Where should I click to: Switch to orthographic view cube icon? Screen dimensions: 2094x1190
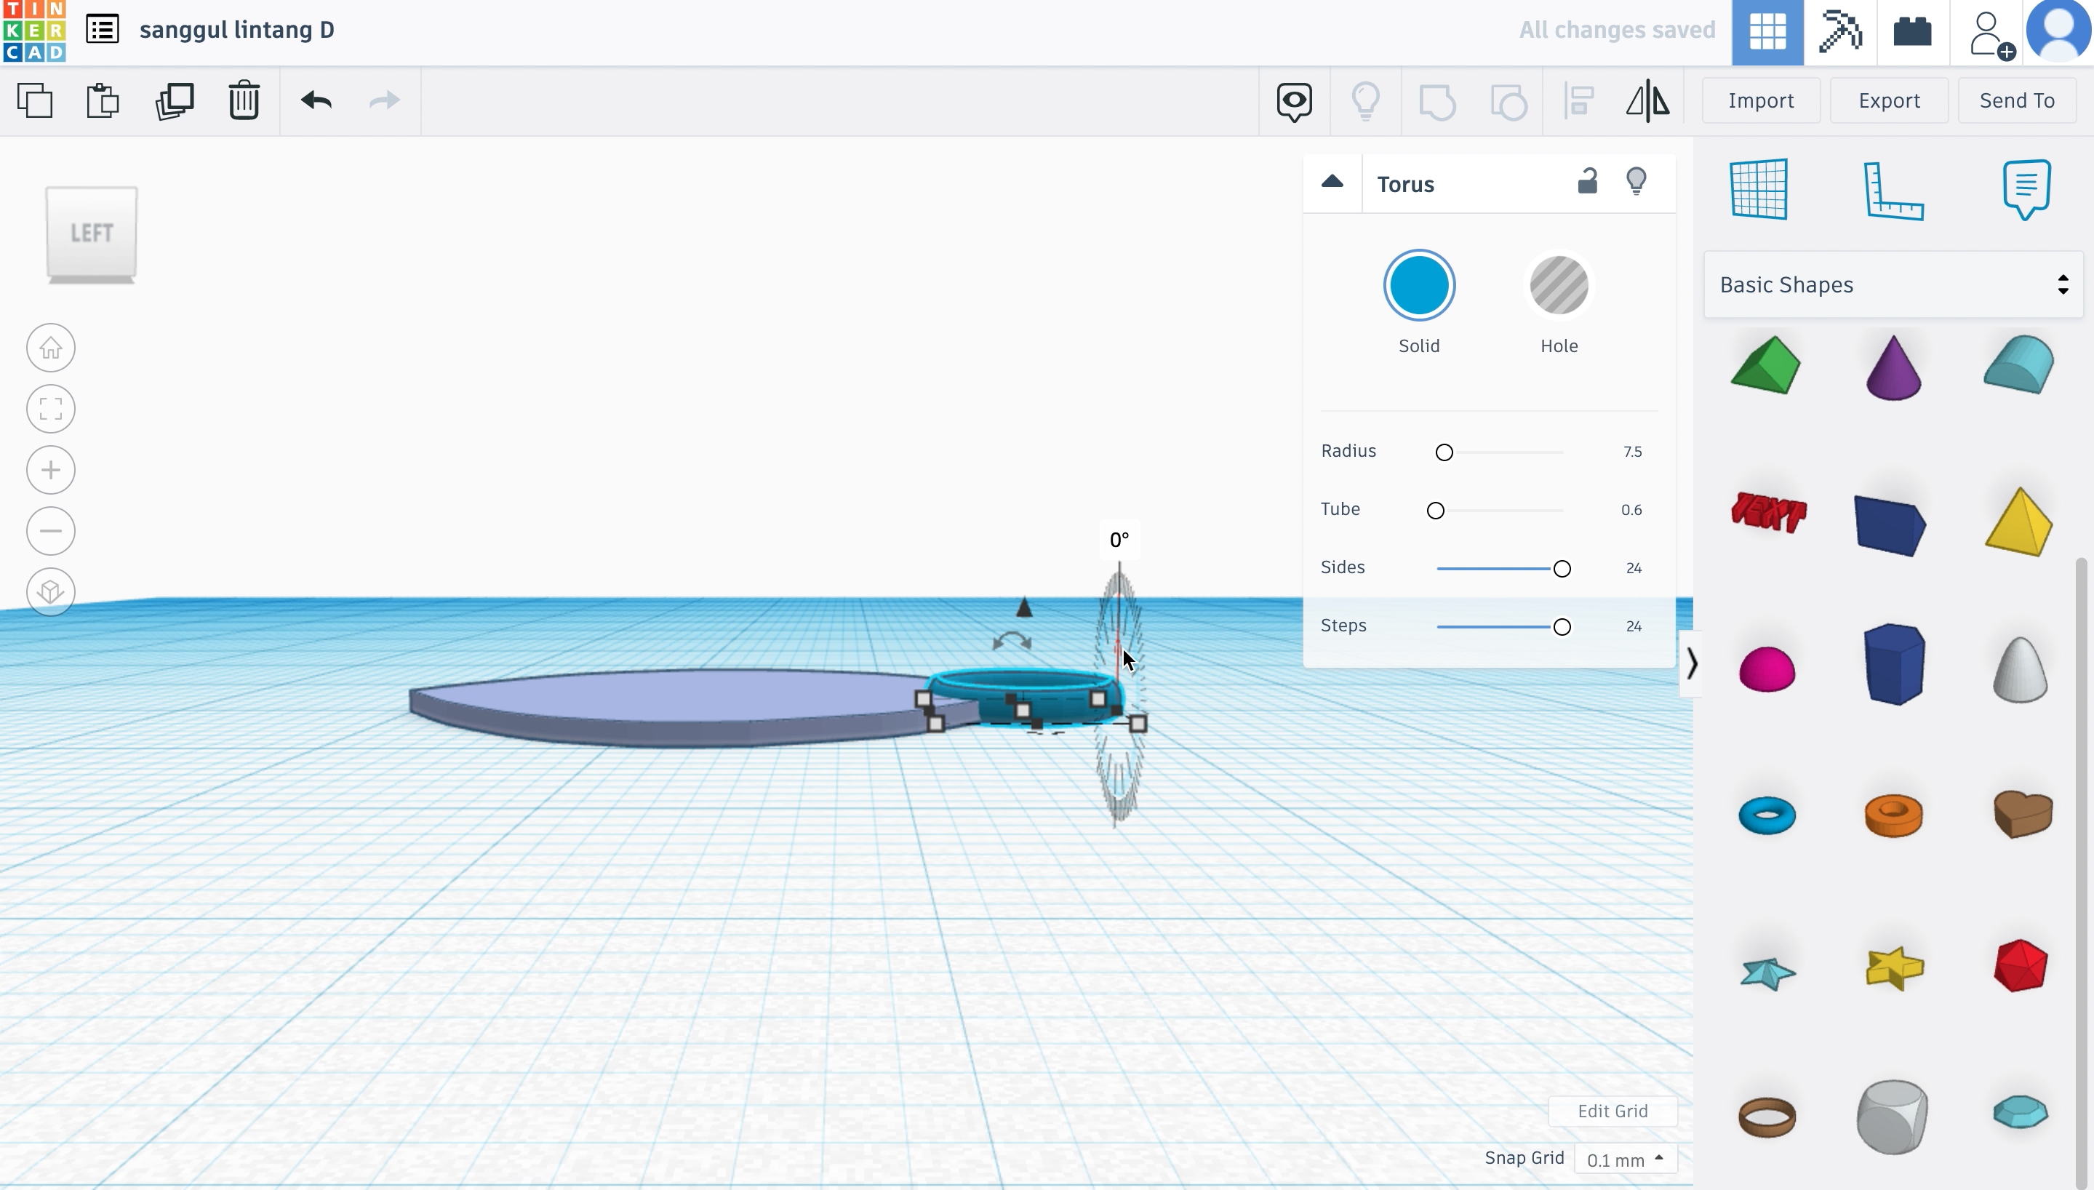coord(51,592)
